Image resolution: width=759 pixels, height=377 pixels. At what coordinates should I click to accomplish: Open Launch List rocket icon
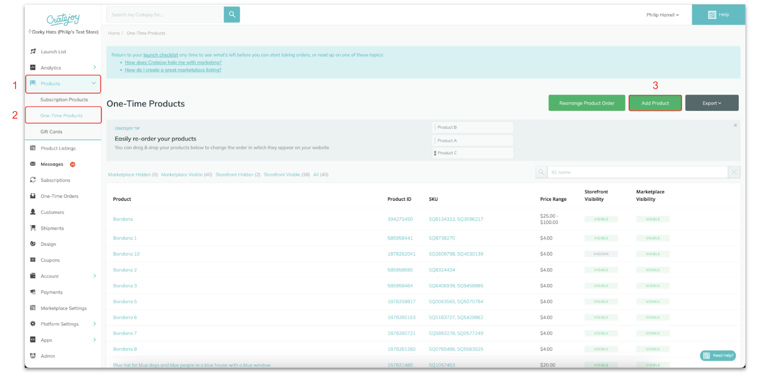point(33,51)
